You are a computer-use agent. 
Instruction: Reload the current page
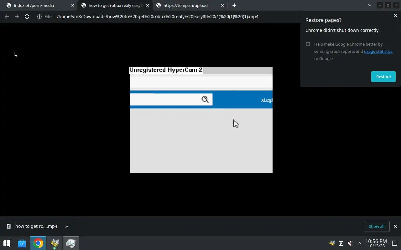tap(27, 17)
